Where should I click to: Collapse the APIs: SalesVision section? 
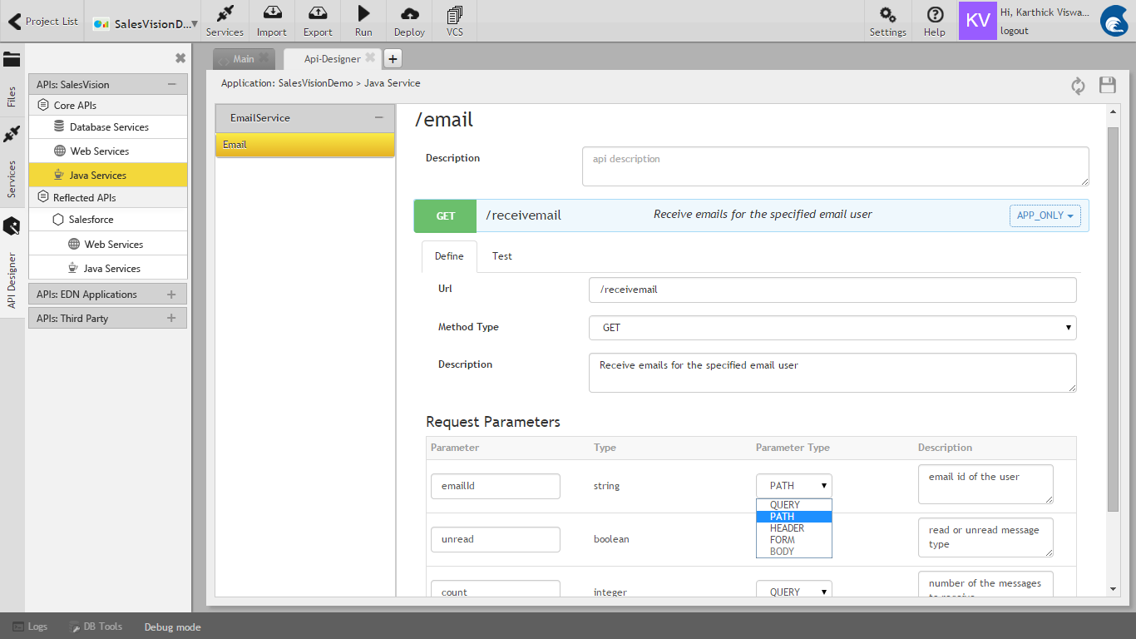tap(171, 84)
